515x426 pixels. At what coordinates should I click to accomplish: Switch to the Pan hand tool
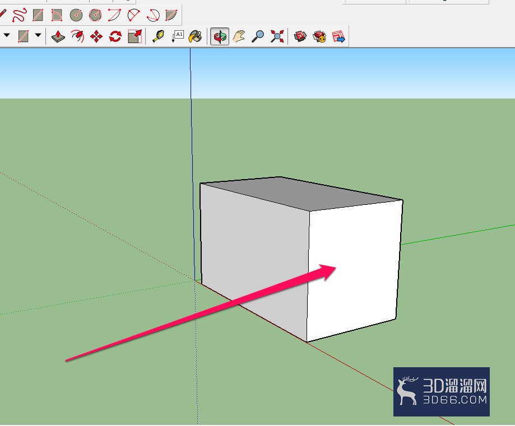pyautogui.click(x=239, y=36)
